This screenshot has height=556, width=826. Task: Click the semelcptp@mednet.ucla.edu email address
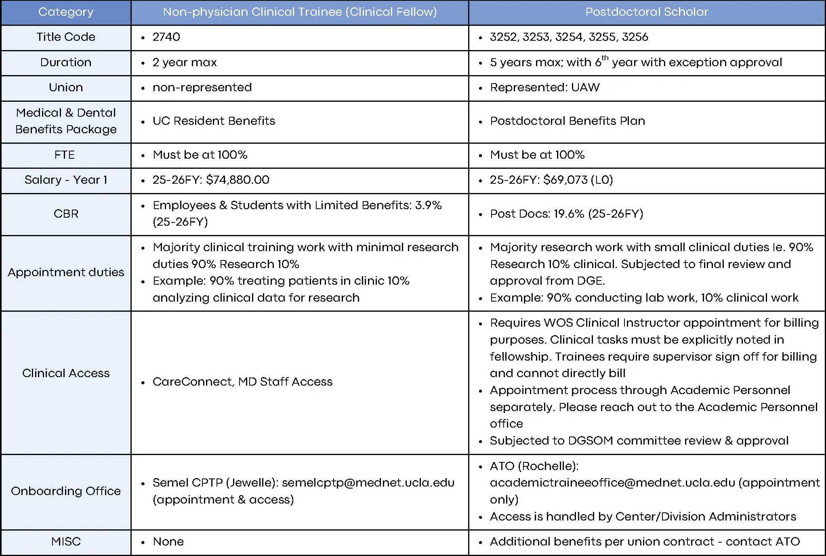tap(368, 483)
